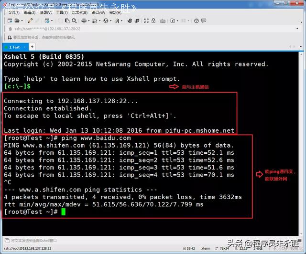The image size is (306, 254).
Task: Click the Paste clipboard toolbar icon
Action: tap(67, 21)
